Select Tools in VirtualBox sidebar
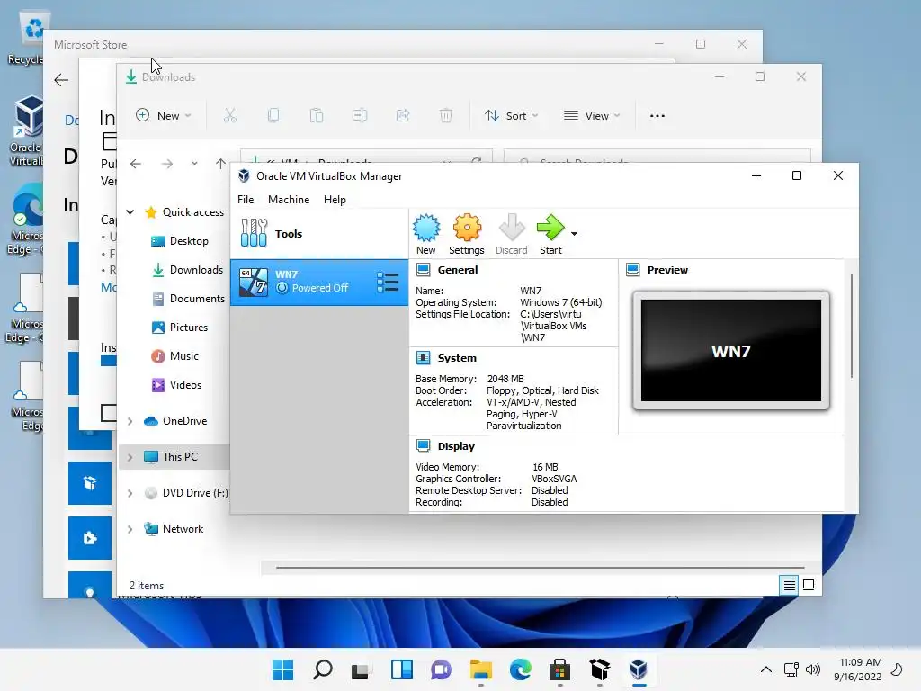Screen dimensions: 921x691 coord(319,233)
